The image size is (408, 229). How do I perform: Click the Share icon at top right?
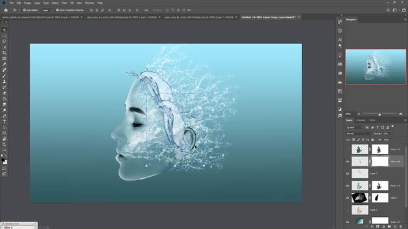(x=404, y=10)
